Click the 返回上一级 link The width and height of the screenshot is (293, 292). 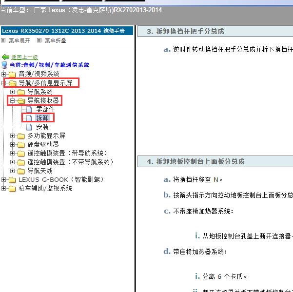pyautogui.click(x=24, y=57)
